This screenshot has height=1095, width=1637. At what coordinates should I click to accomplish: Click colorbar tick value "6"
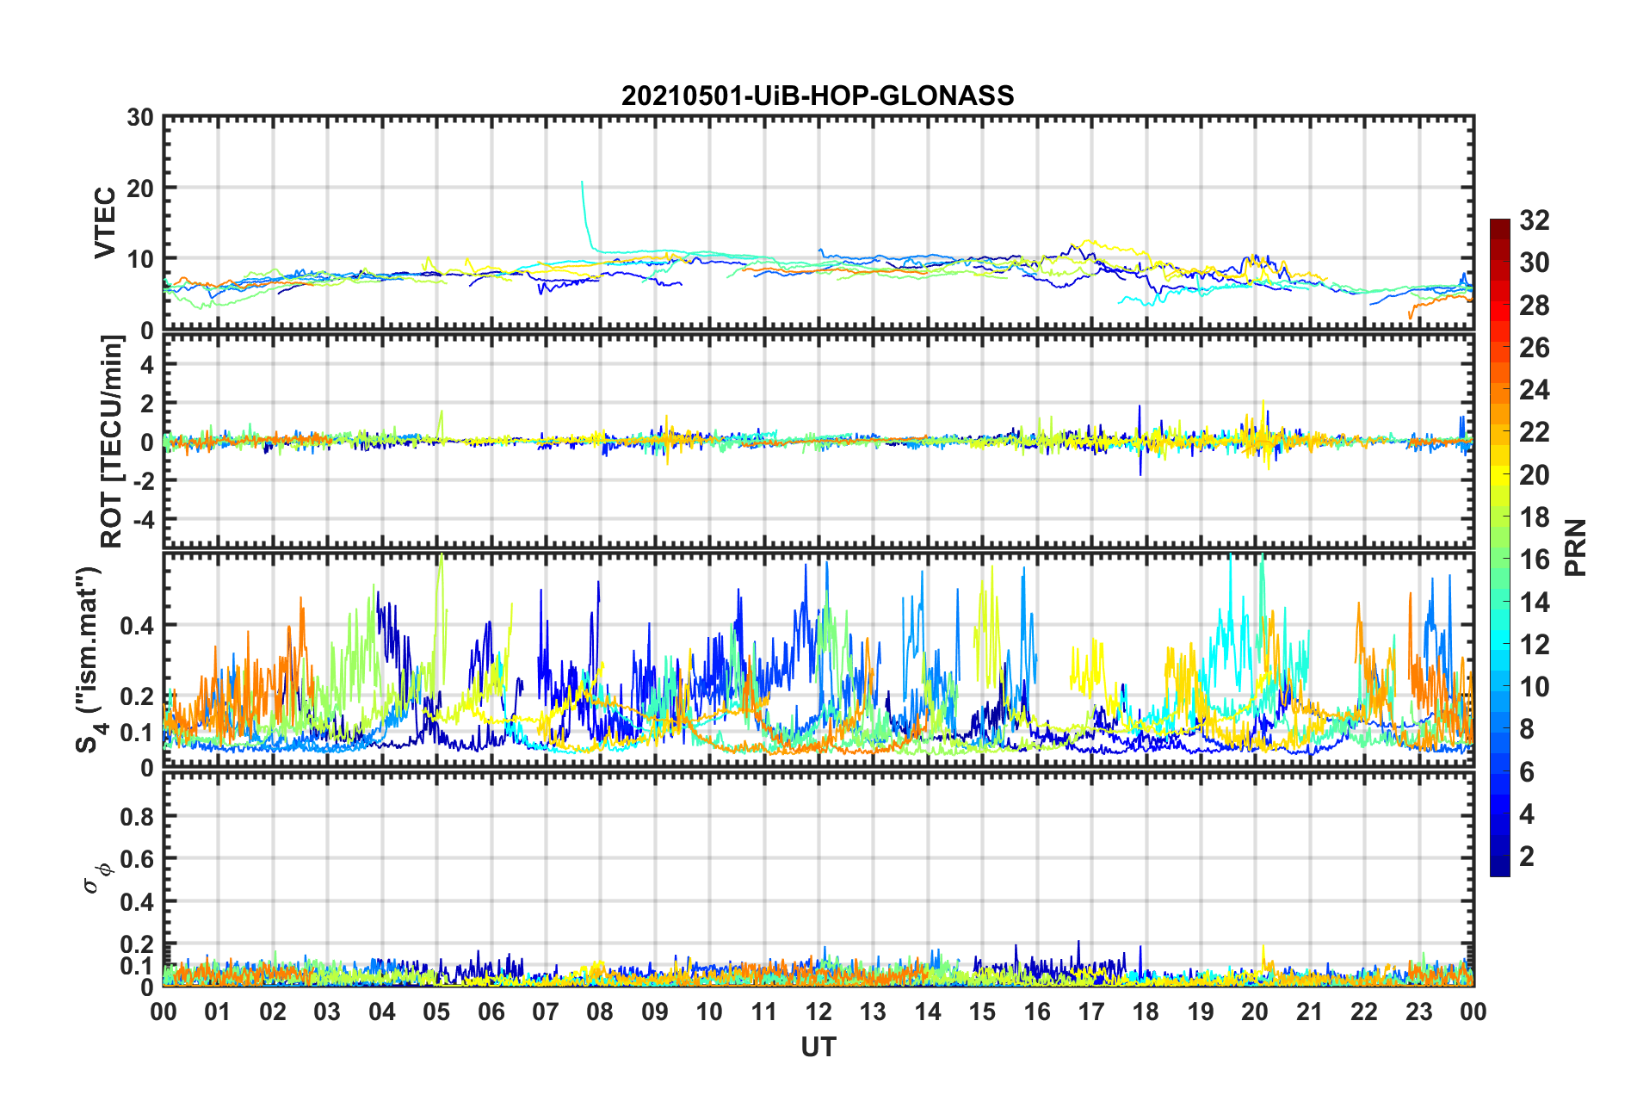[1527, 772]
